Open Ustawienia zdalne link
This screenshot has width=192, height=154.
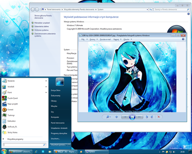[42, 26]
